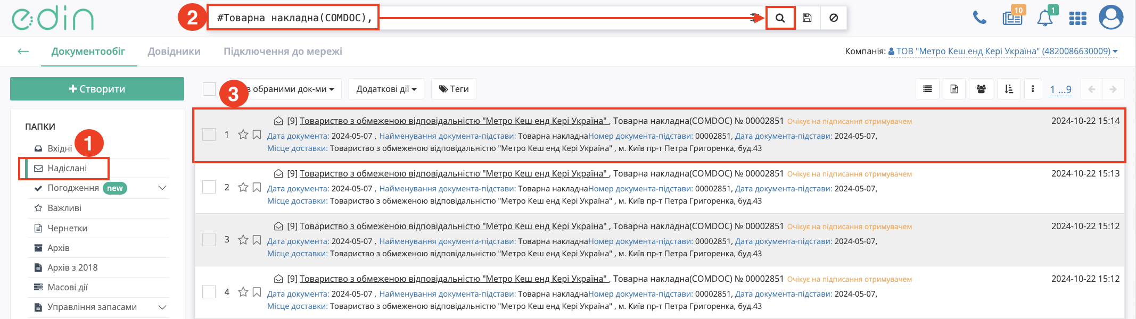The width and height of the screenshot is (1136, 319).
Task: Save the search filter with floppy icon
Action: (807, 18)
